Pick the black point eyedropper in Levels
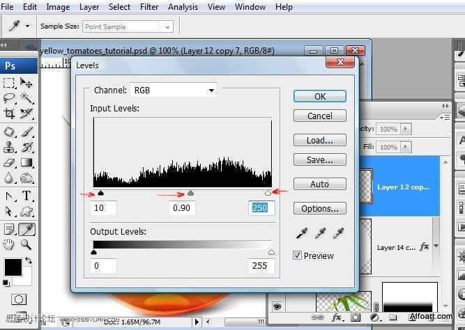This screenshot has width=465, height=330. [302, 233]
